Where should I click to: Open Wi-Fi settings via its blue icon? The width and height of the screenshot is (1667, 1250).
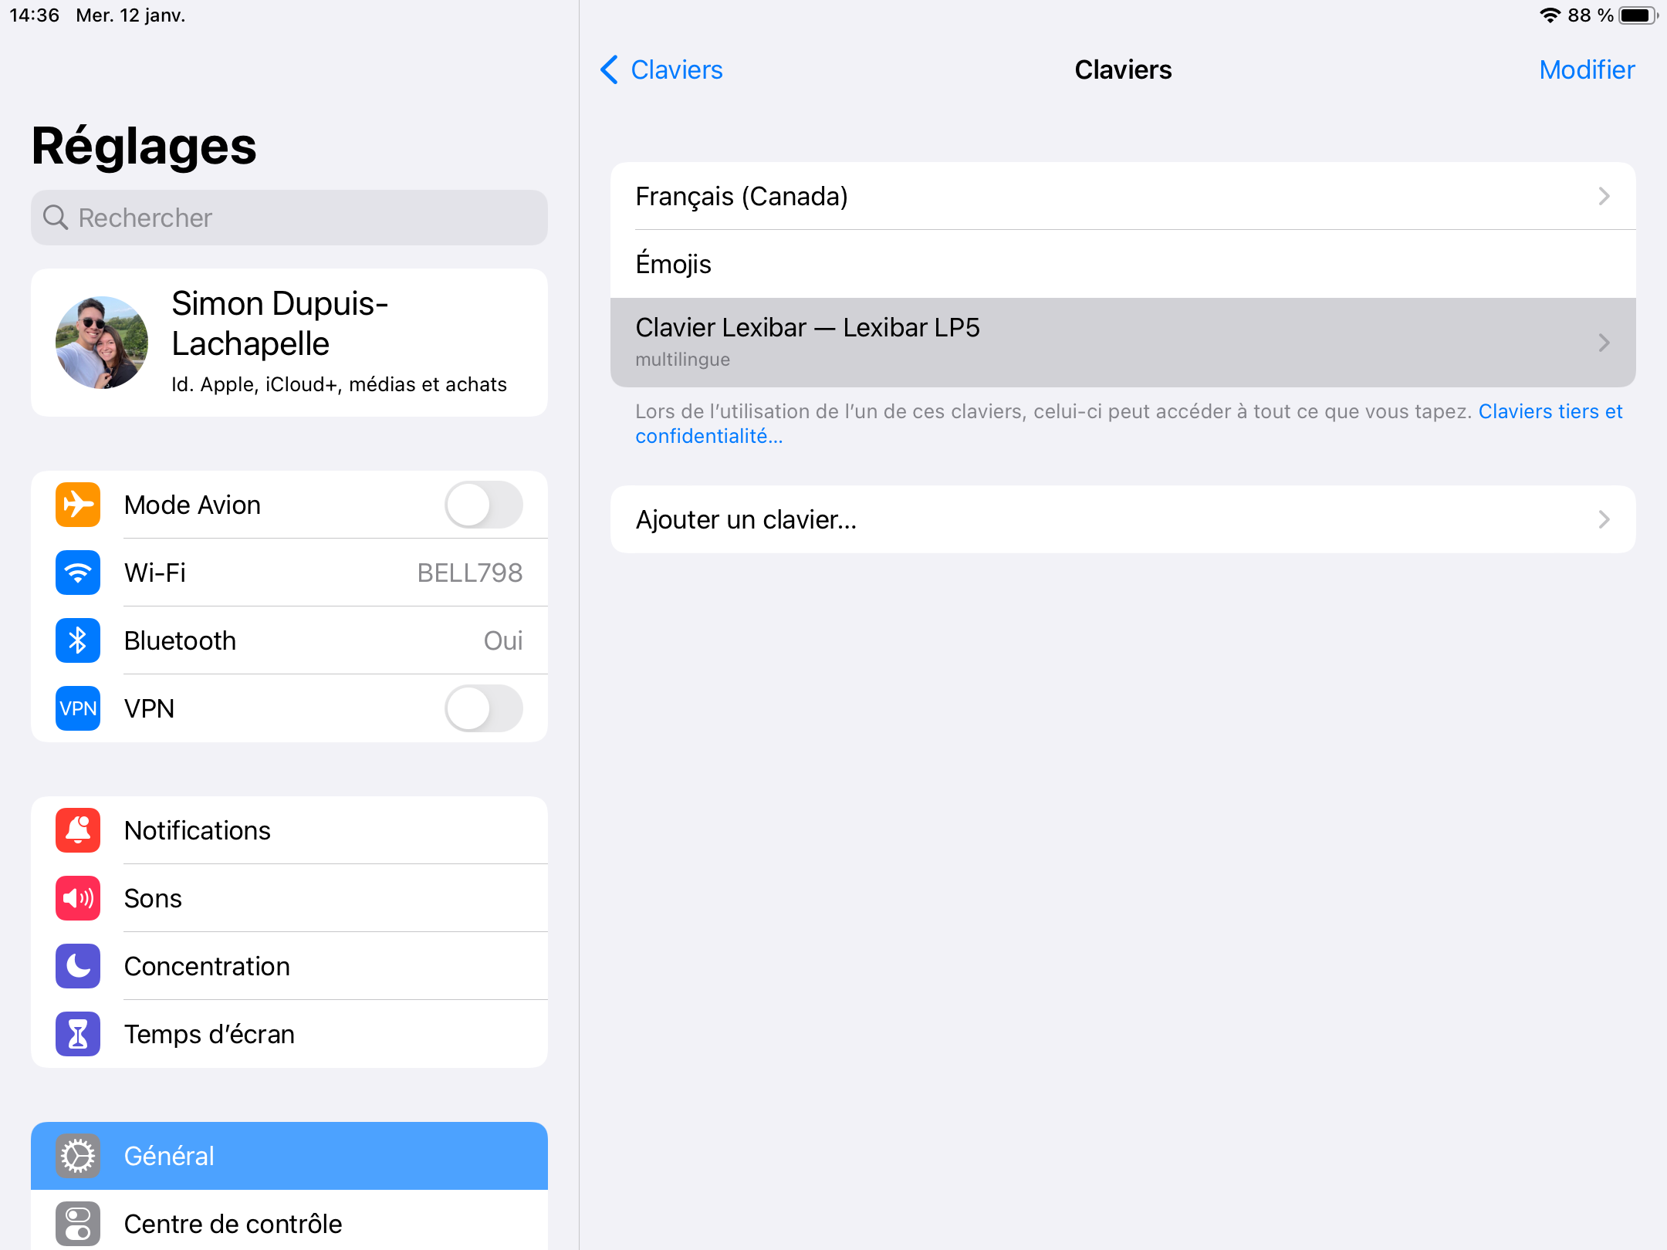tap(78, 573)
